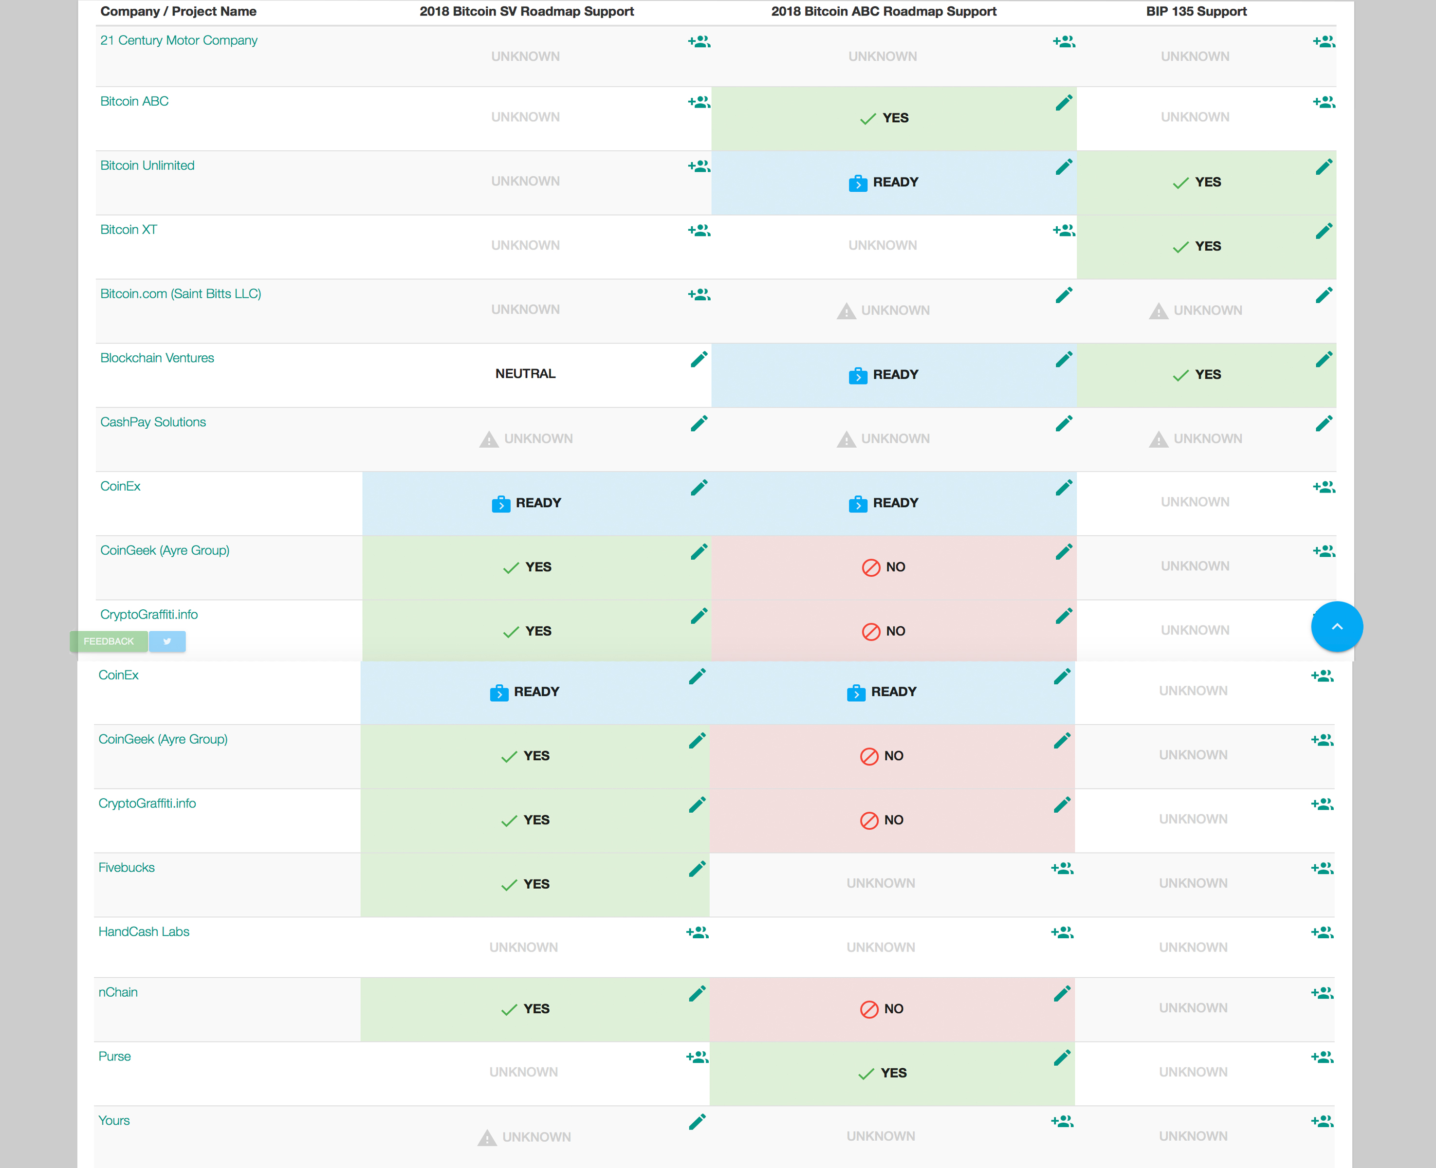This screenshot has width=1436, height=1168.
Task: Edit CashPay Solutions' BIP 135 entry
Action: coord(1324,423)
